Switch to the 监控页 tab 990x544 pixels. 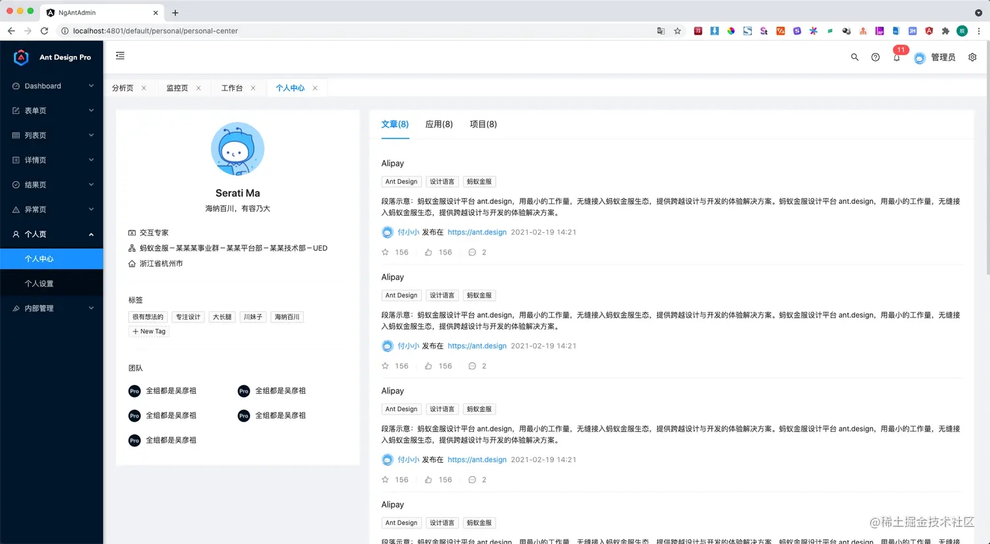point(177,88)
